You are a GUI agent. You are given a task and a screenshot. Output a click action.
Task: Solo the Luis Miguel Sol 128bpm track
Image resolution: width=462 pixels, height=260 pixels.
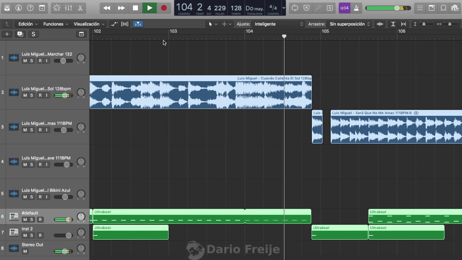(31, 95)
